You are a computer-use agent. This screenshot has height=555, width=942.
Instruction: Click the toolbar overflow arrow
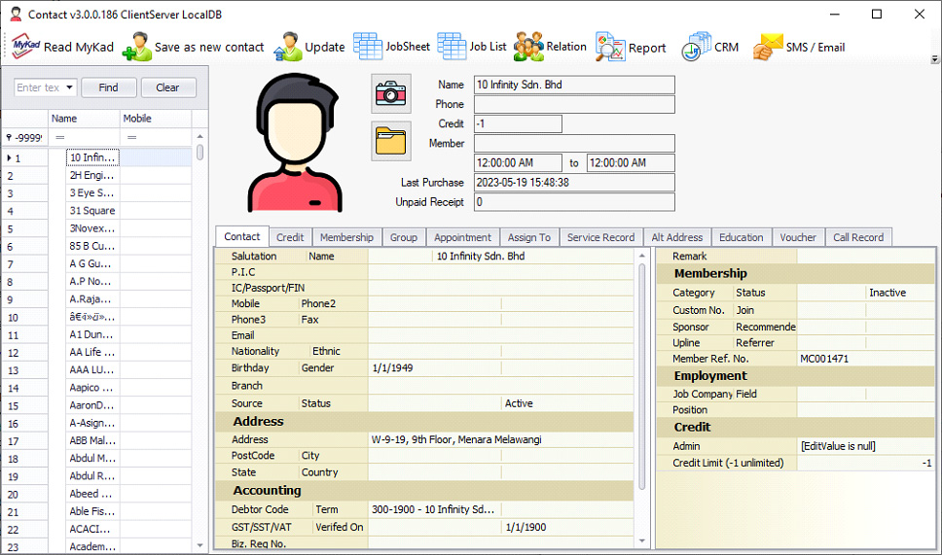(x=935, y=59)
